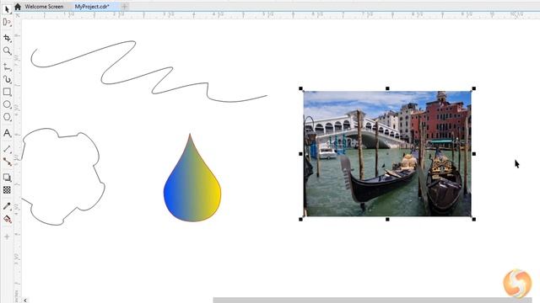Viewport: 540px width, 303px height.
Task: Switch to the Welcome Screen tab
Action: pos(44,7)
